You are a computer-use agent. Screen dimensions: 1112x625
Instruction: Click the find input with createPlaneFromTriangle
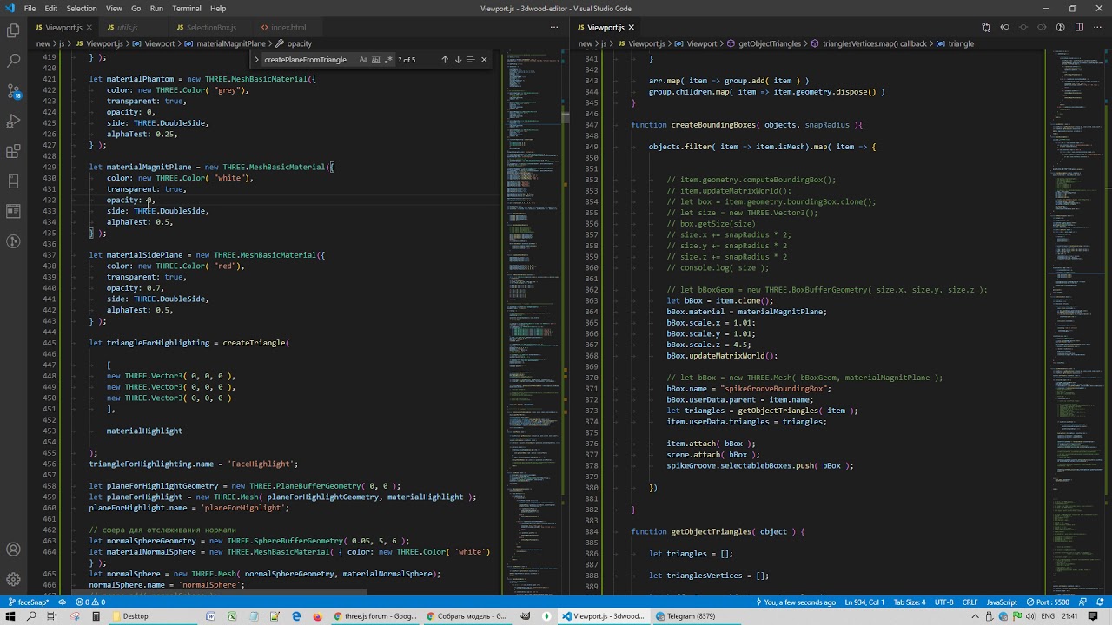[306, 60]
